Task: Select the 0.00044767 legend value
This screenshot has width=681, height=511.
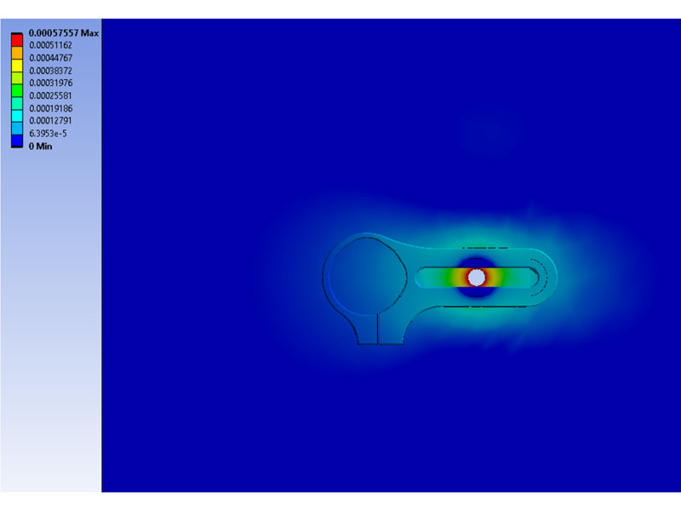Action: [51, 57]
